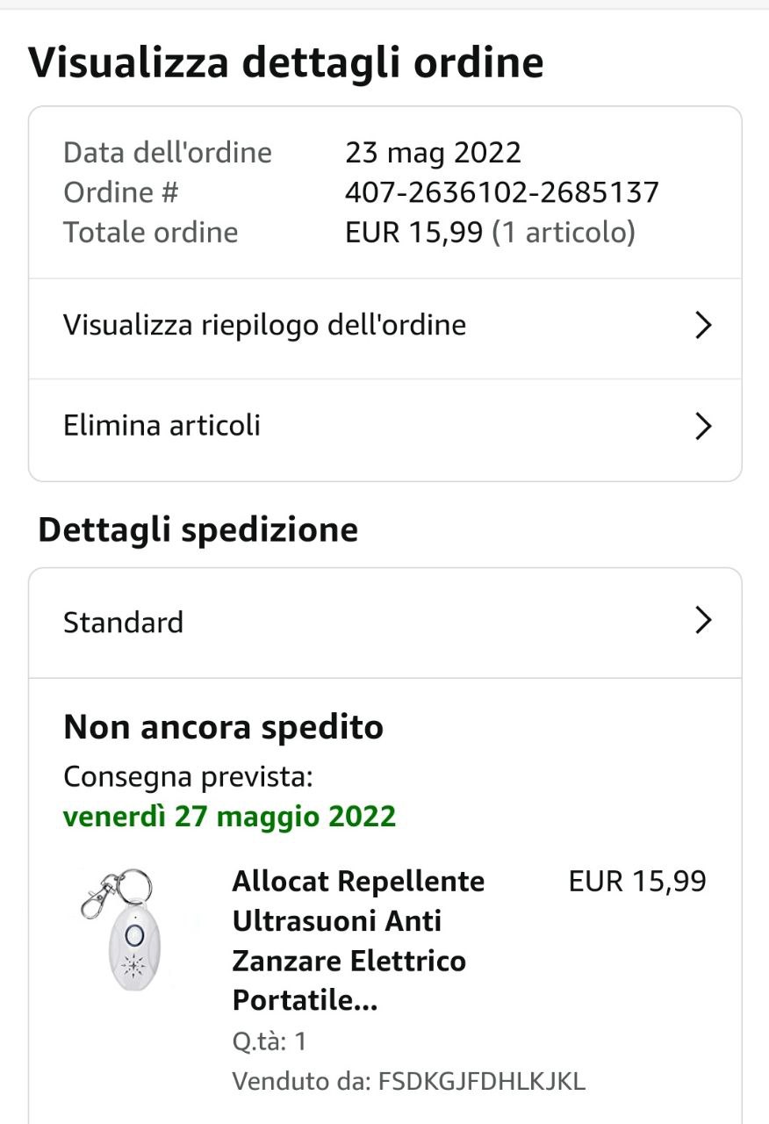Viewport: 769px width, 1124px height.
Task: Open the Visualizza riepilogo dell'ordine row
Action: (x=264, y=326)
